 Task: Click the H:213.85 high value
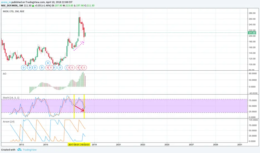point(68,6)
